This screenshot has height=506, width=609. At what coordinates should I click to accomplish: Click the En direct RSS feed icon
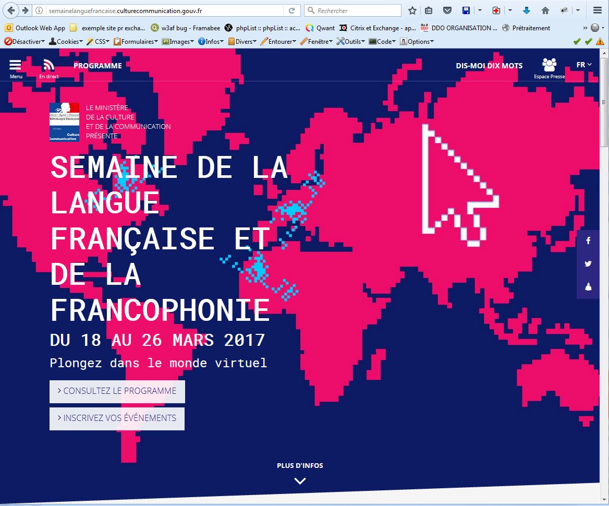(48, 65)
